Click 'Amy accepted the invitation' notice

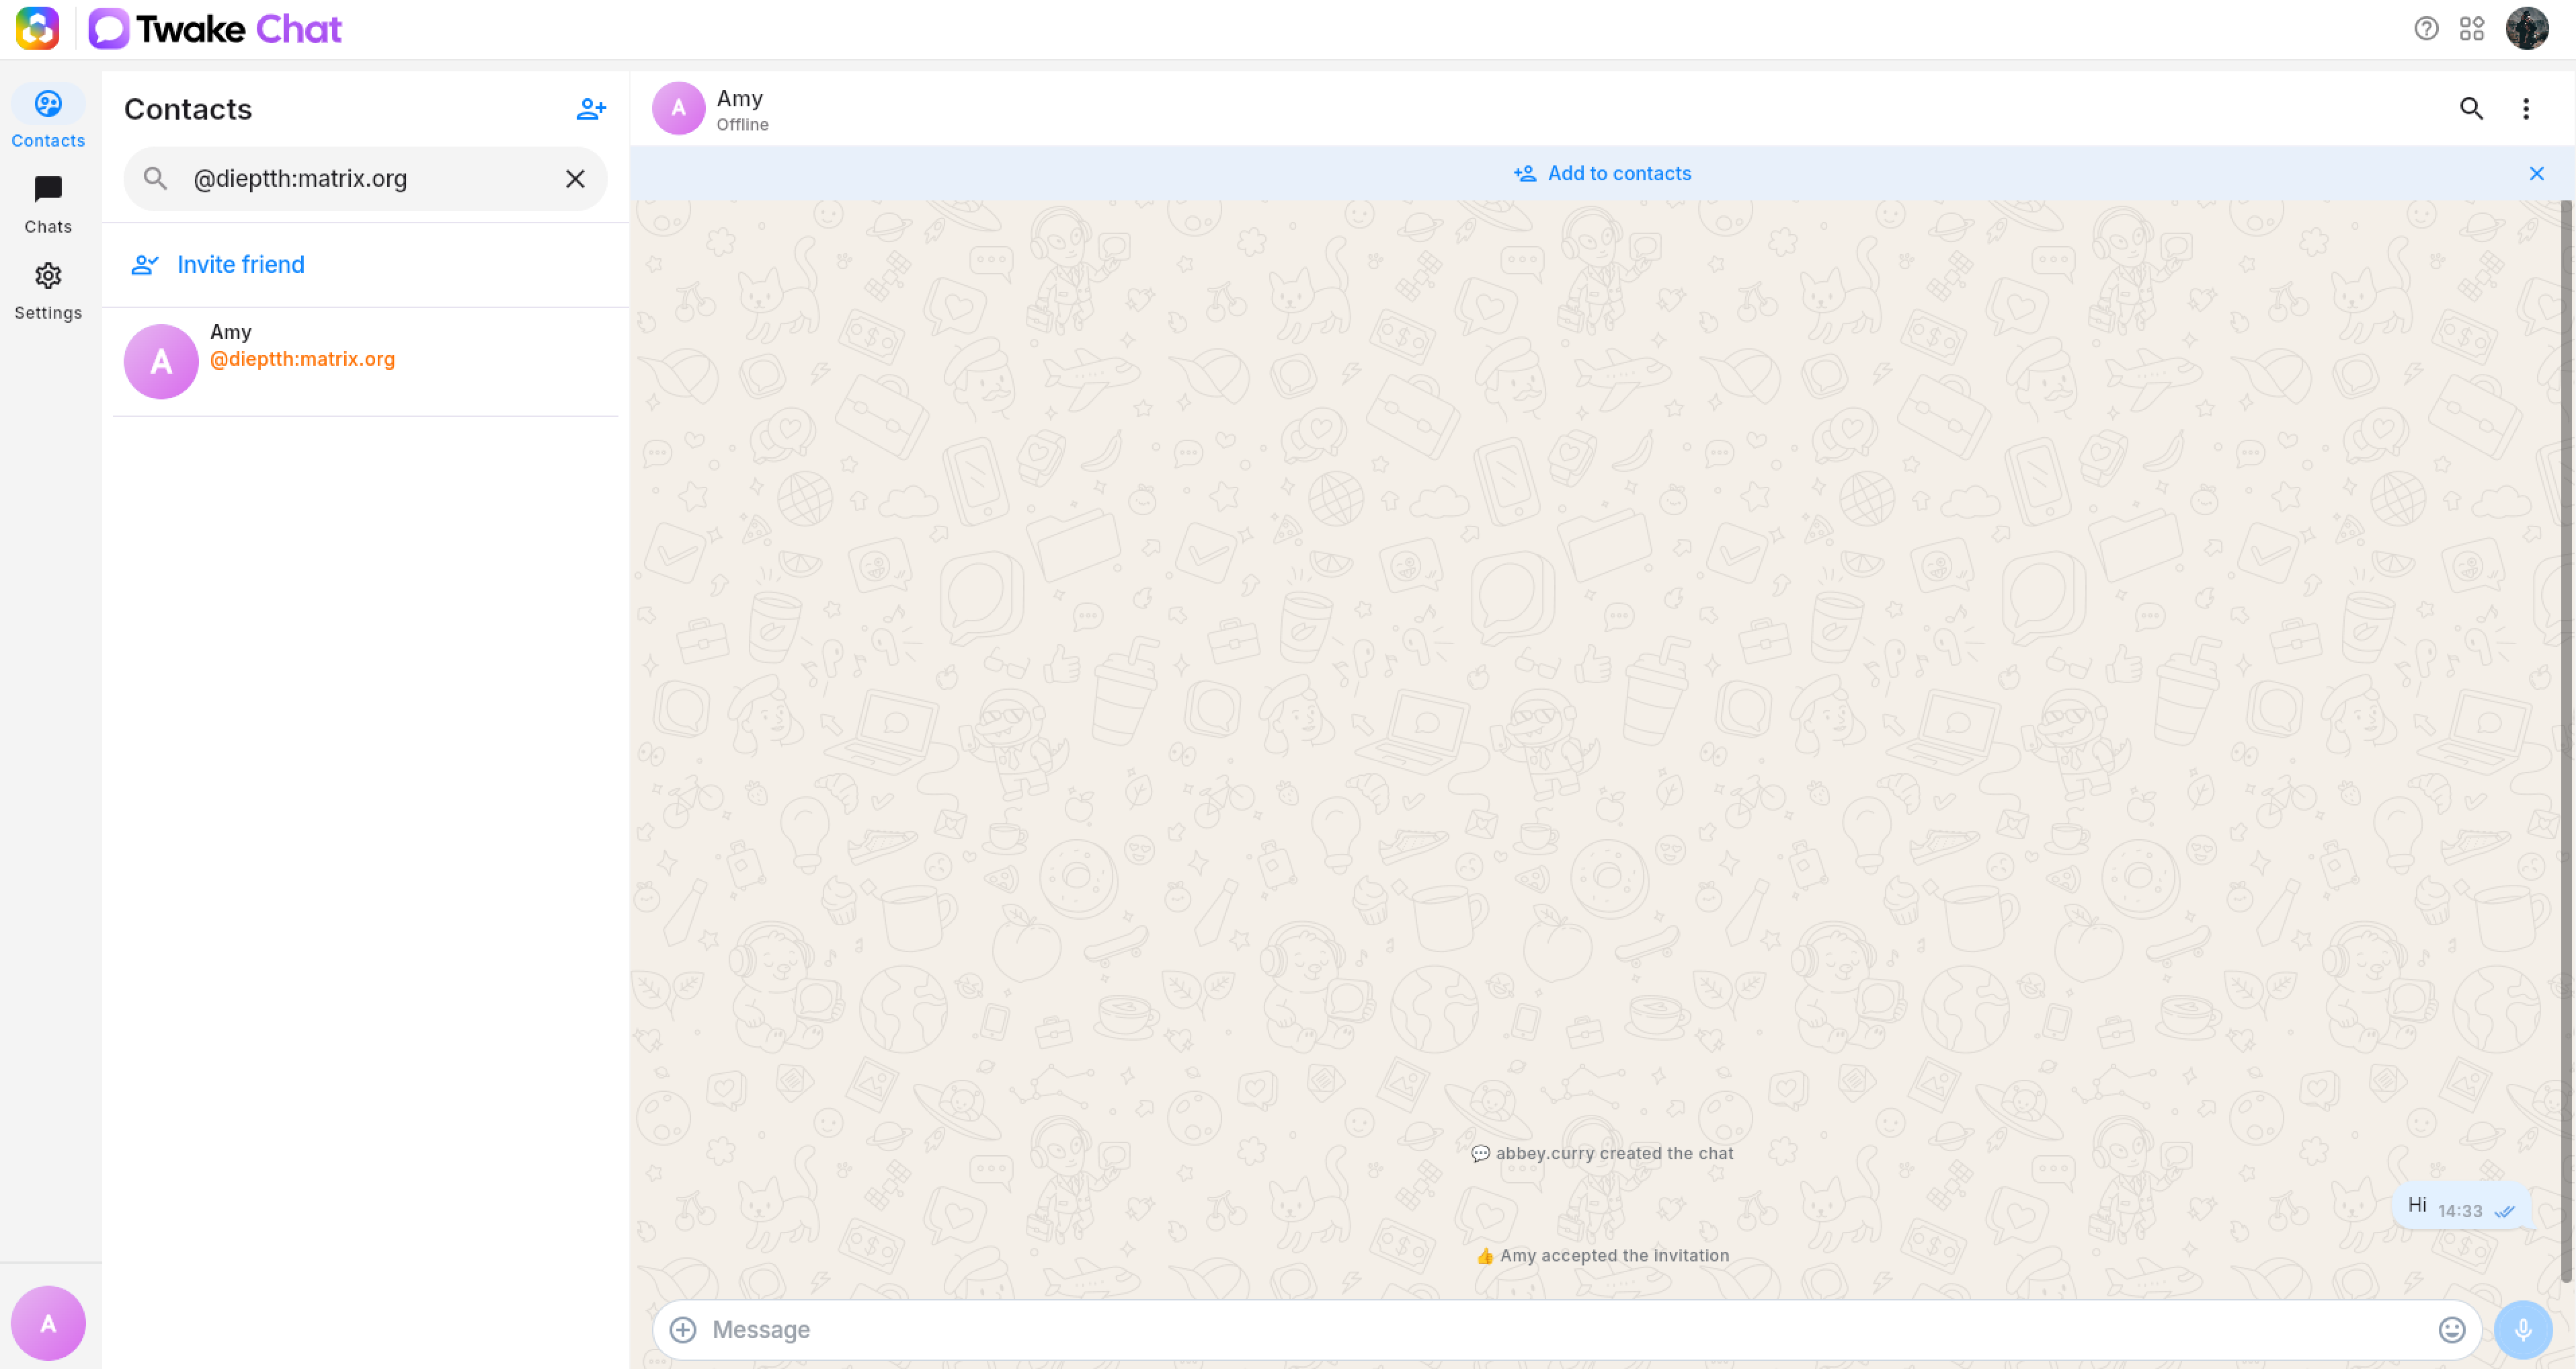1602,1255
